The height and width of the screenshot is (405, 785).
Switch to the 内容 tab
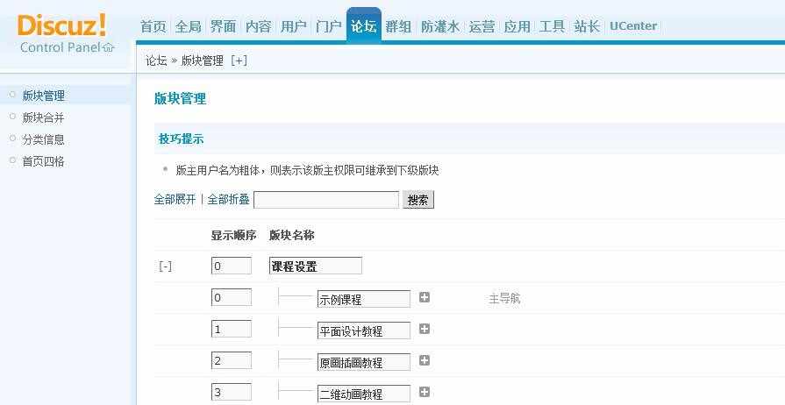[x=259, y=26]
